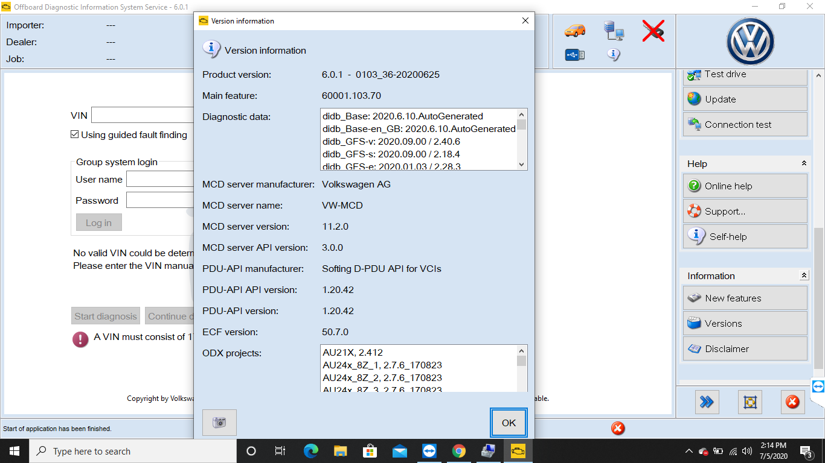Start the Connection test
825x463 pixels.
pos(745,124)
